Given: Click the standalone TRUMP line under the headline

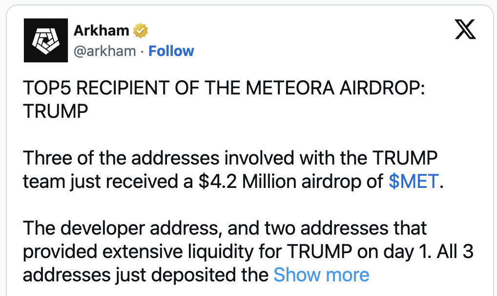Looking at the screenshot, I should tap(55, 111).
